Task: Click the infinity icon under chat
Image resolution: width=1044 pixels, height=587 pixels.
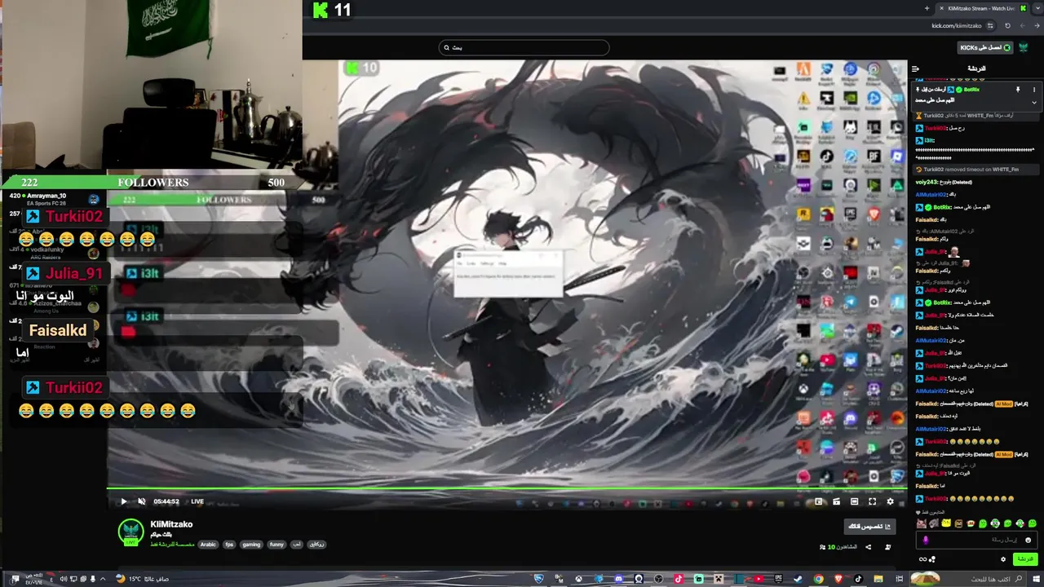Action: tap(922, 559)
